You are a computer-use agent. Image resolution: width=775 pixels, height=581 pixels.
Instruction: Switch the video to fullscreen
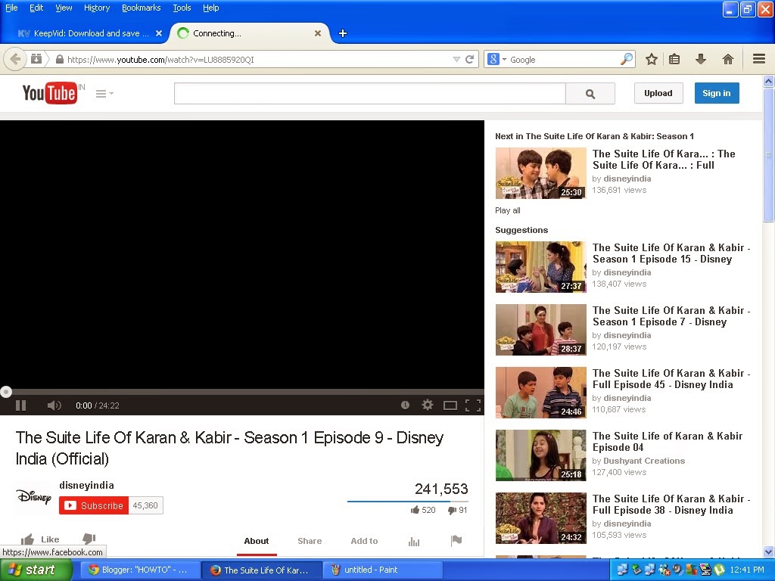coord(473,405)
